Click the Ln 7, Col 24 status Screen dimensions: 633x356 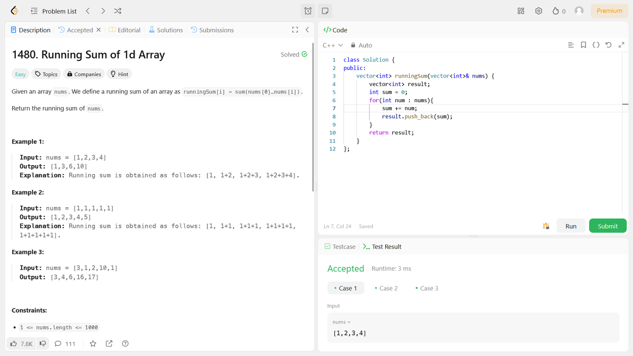click(338, 226)
